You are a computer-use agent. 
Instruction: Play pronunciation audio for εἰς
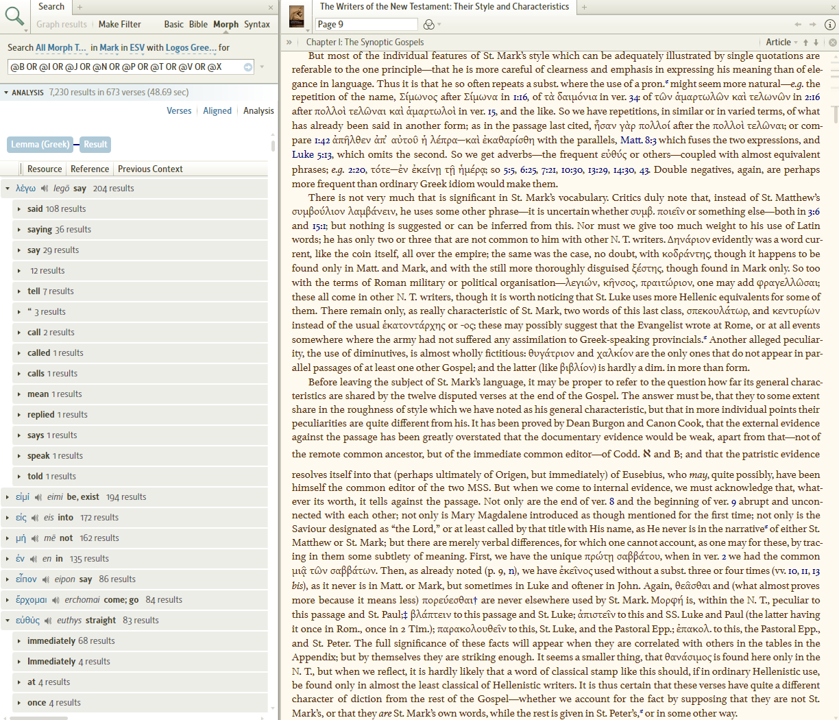(35, 518)
